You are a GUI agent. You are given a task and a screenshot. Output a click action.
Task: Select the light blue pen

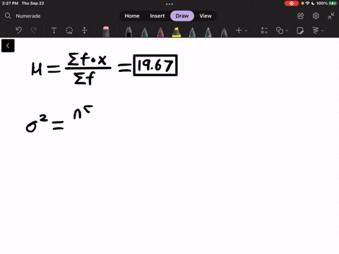pos(208,32)
